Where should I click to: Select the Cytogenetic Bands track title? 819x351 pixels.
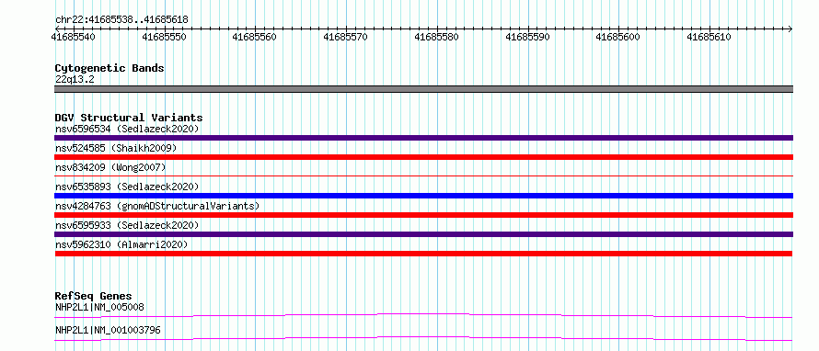point(110,68)
